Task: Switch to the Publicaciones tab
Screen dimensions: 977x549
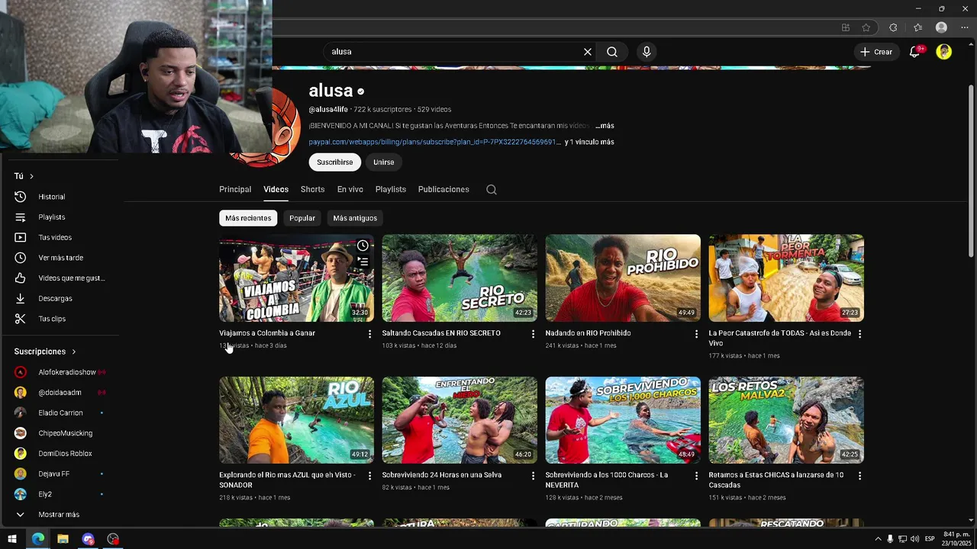Action: [443, 190]
